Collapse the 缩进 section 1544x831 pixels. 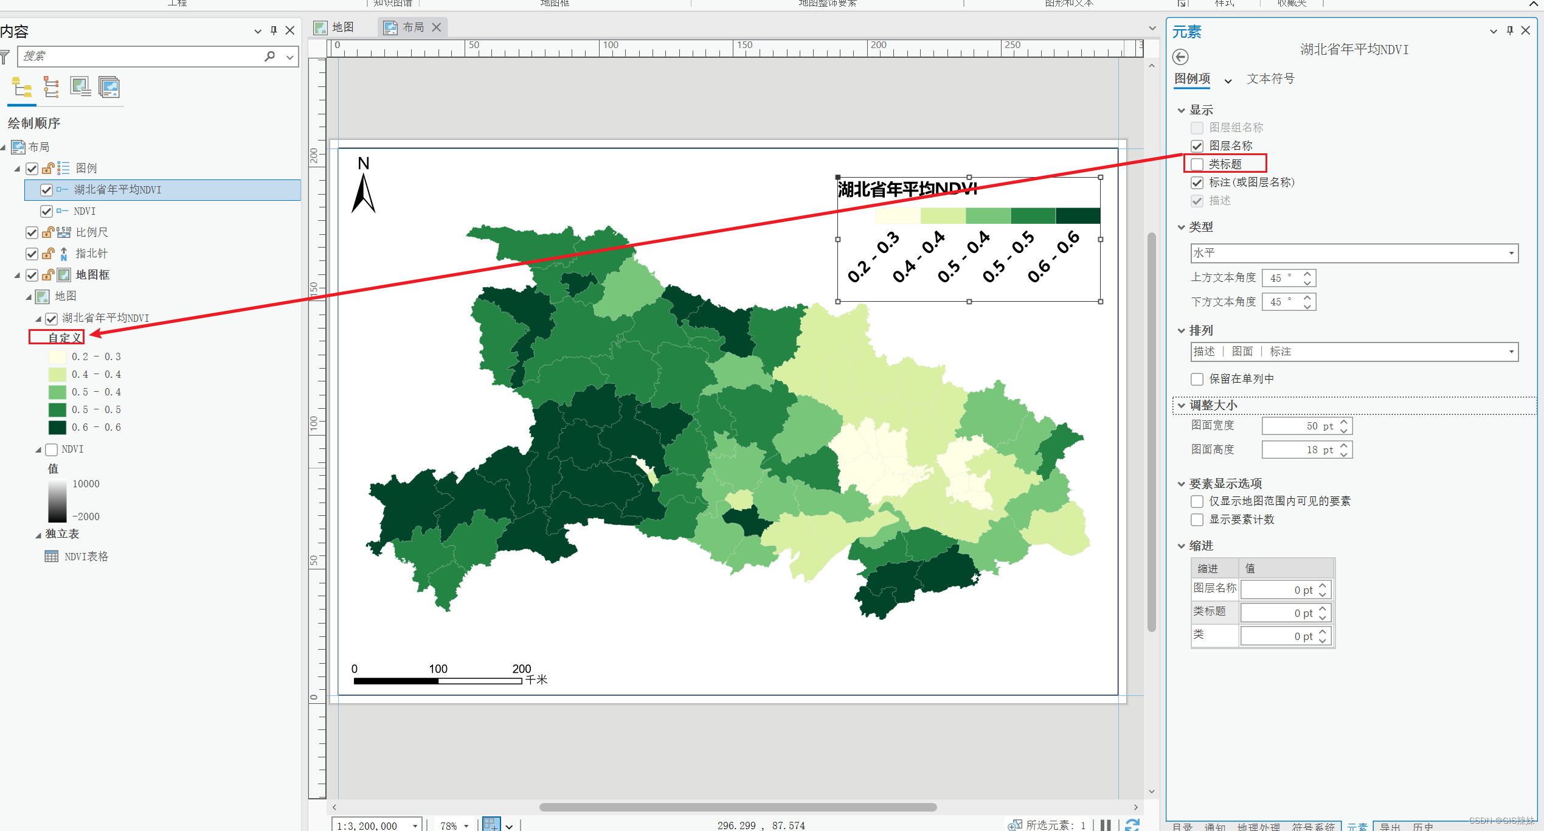pos(1181,546)
